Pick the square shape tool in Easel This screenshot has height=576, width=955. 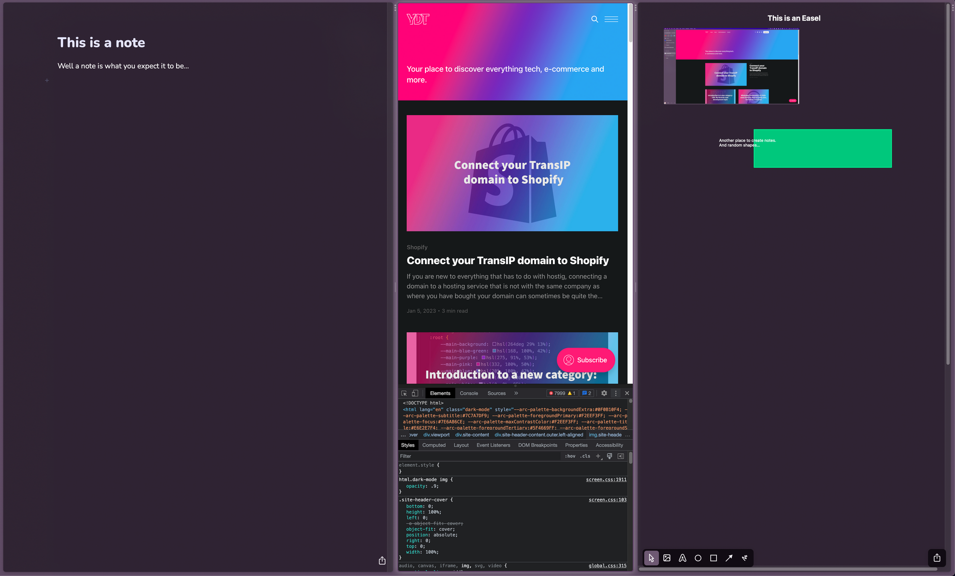coord(713,558)
